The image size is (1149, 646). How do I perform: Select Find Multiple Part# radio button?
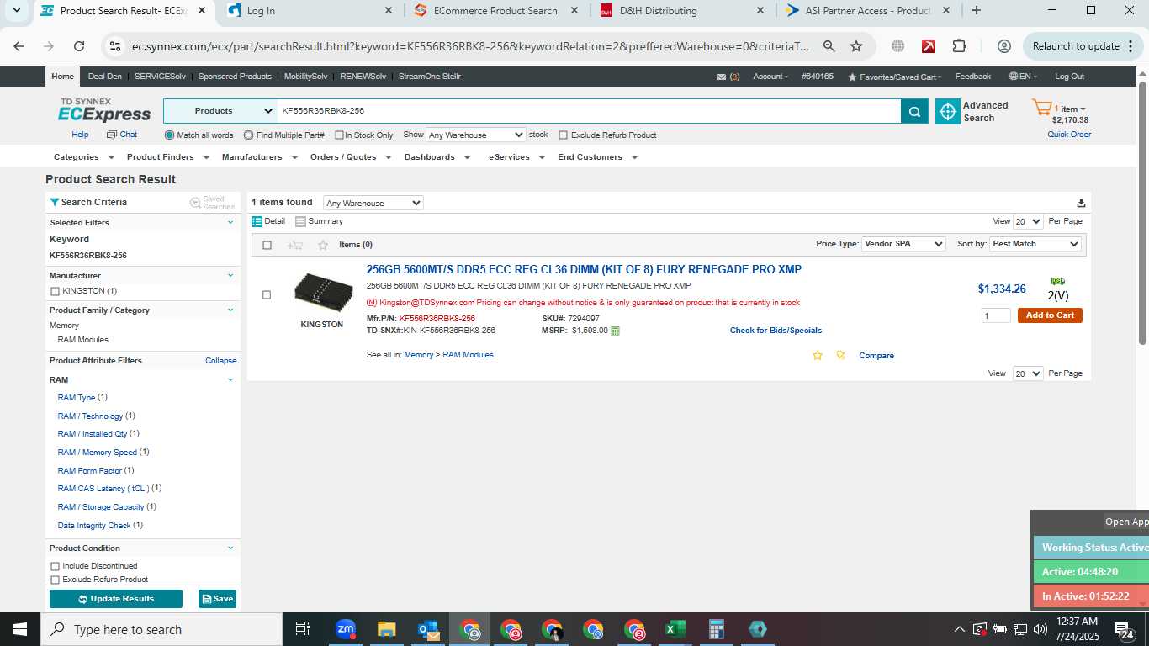tap(248, 135)
